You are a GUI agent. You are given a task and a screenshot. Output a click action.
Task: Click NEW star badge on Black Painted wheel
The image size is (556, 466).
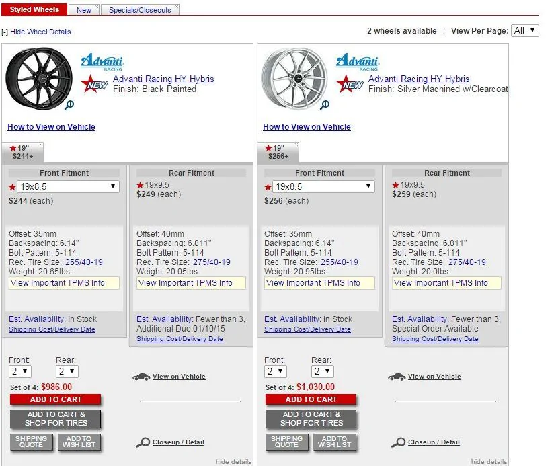tap(94, 83)
